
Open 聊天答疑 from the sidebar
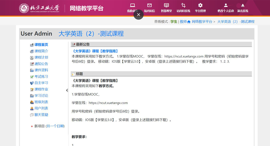tap(41, 115)
